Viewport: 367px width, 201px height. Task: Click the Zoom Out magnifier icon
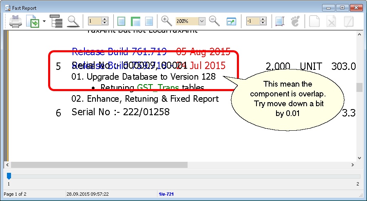pos(214,21)
